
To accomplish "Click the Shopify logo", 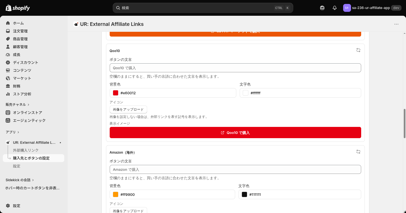I will [x=18, y=8].
